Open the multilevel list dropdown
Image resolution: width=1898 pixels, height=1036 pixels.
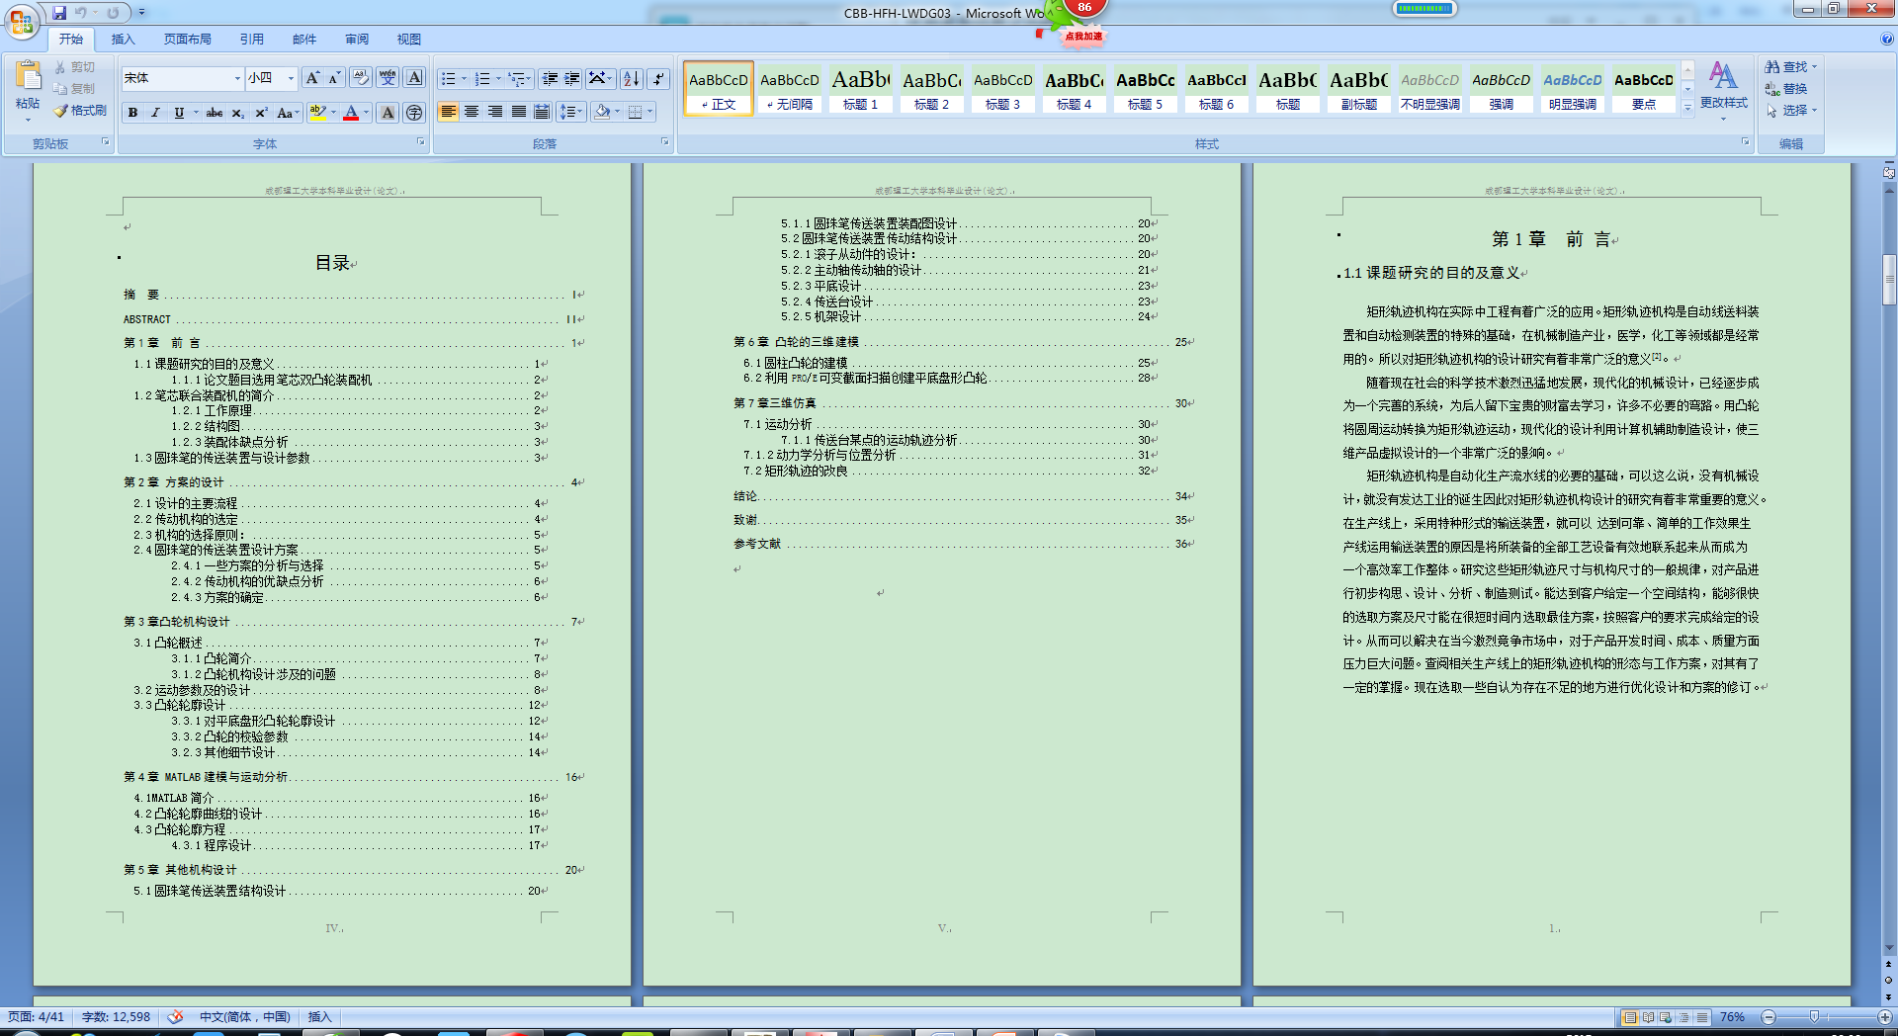tap(520, 79)
